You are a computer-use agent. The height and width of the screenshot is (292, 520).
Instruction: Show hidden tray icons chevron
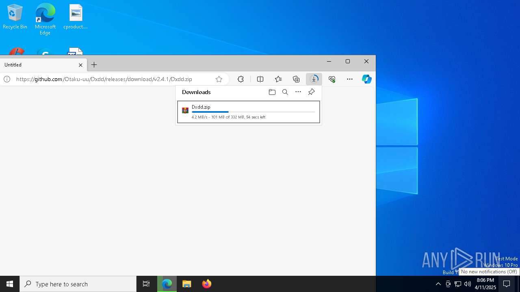pos(438,284)
